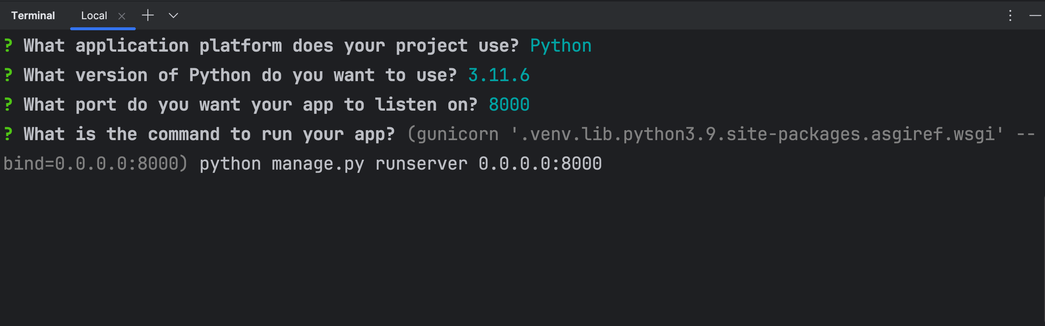Click the cyan Python platform answer
The height and width of the screenshot is (326, 1045).
click(x=560, y=45)
